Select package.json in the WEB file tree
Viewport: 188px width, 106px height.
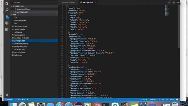(34, 41)
